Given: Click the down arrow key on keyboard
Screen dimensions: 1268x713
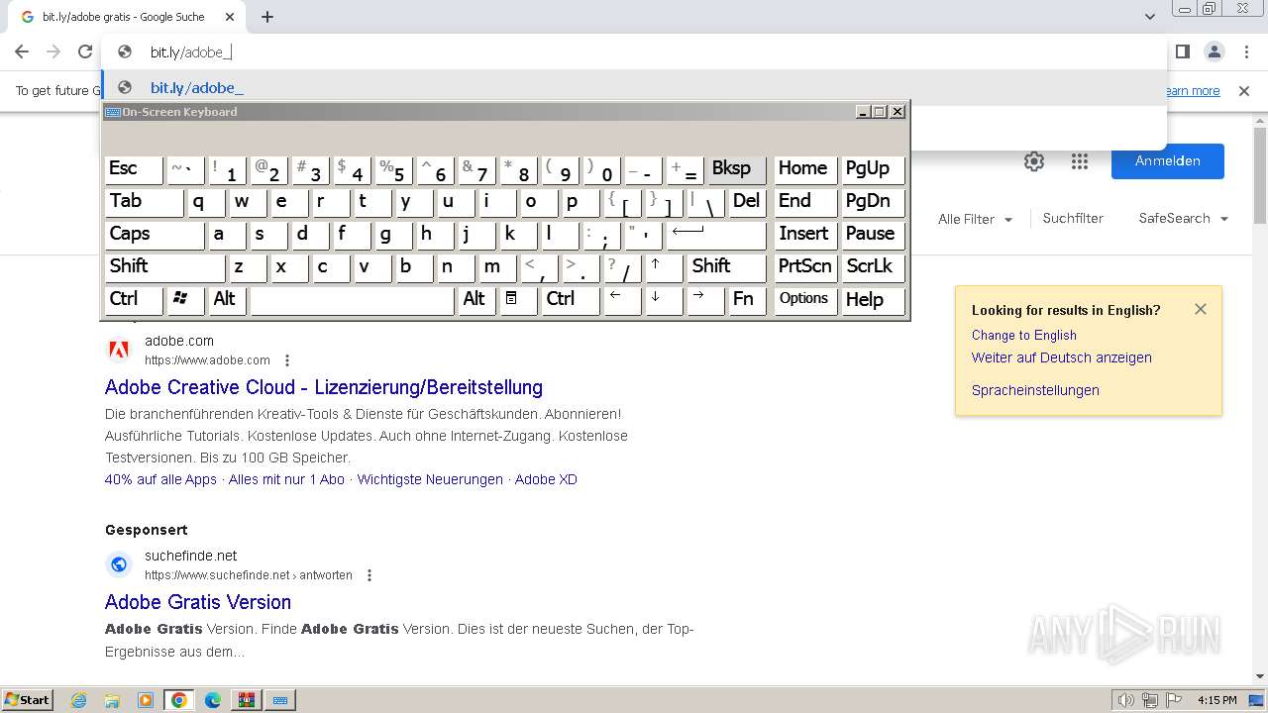Looking at the screenshot, I should pos(664,299).
